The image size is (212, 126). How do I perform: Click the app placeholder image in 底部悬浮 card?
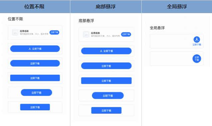[86, 34]
